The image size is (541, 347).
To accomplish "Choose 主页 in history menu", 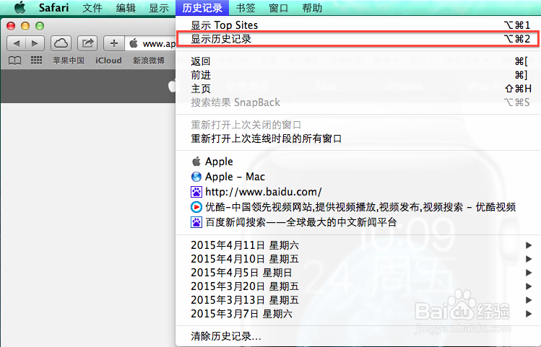I will point(358,89).
